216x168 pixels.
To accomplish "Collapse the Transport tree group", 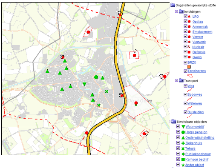I will (176, 80).
